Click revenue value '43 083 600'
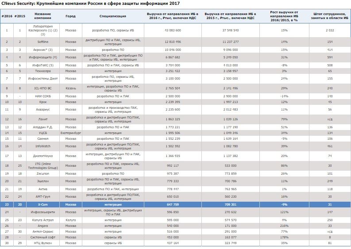351x249 pixels. click(x=173, y=30)
